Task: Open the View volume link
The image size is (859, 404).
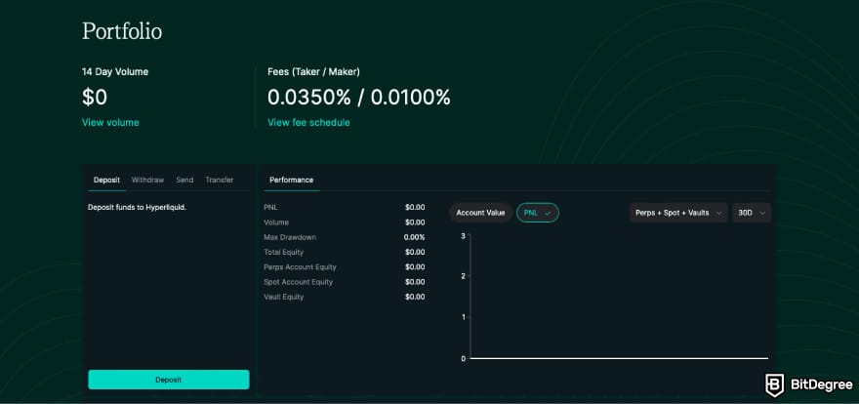Action: tap(110, 123)
